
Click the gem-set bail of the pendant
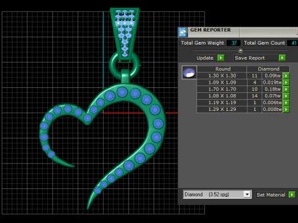pyautogui.click(x=125, y=34)
